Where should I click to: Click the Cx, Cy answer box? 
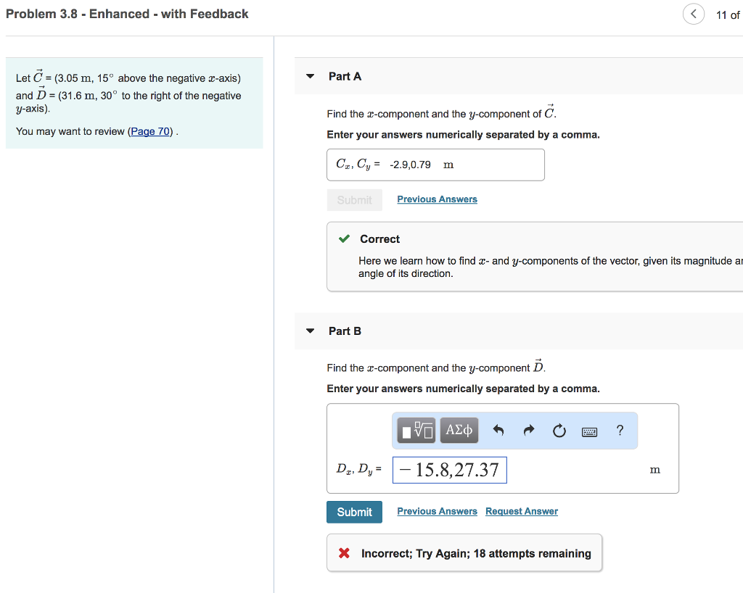[x=435, y=165]
